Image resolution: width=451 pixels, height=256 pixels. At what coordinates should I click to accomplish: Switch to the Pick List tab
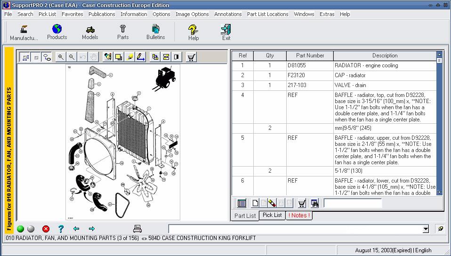[272, 215]
